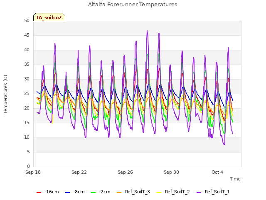The image size is (266, 200).
Task: Click the green -2cm legend color marker
Action: (x=94, y=192)
